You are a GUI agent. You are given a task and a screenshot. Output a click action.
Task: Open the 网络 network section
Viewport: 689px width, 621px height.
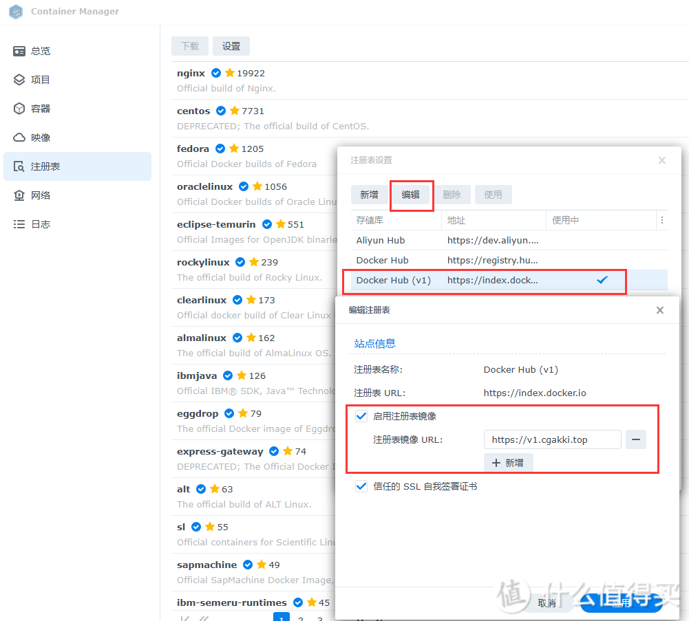click(40, 195)
